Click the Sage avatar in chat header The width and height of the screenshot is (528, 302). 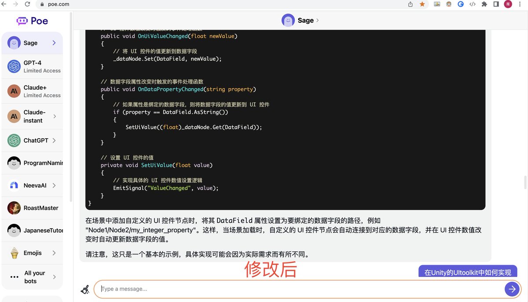click(288, 20)
